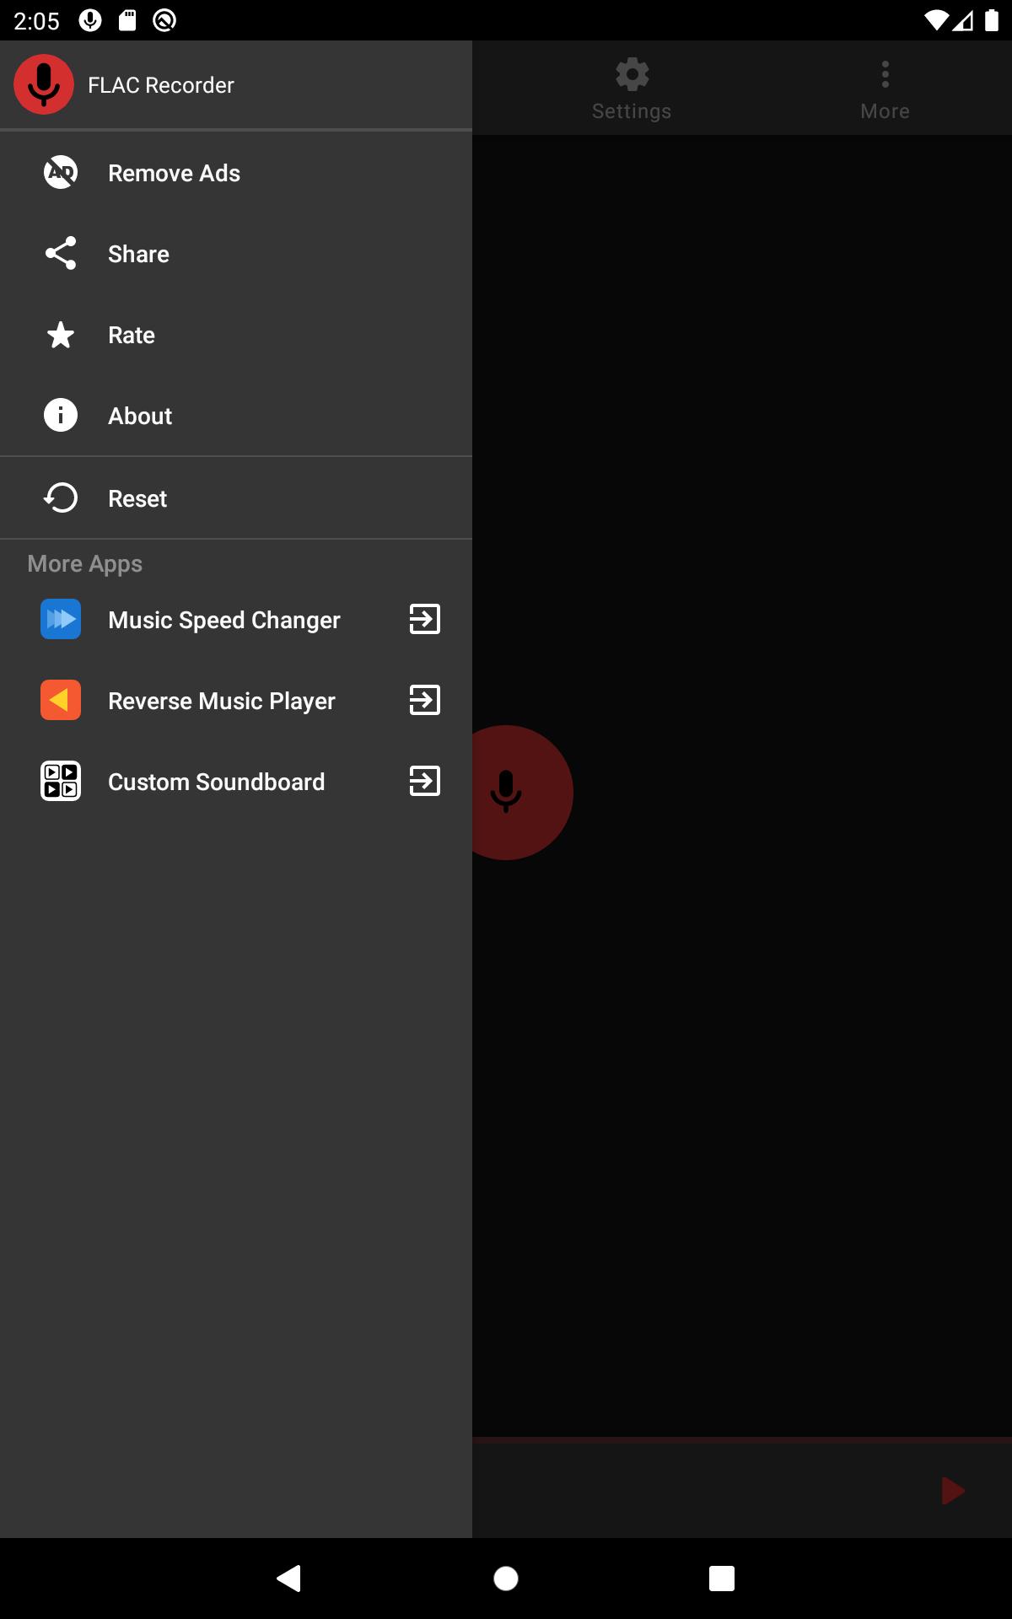Tap the red play button at bottom
This screenshot has height=1619, width=1012.
tap(953, 1491)
